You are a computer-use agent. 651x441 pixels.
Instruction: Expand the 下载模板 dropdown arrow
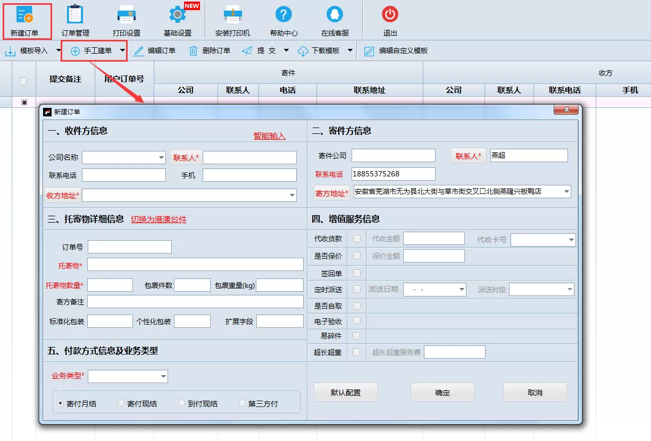(x=350, y=51)
